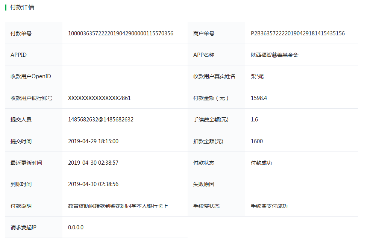Click the APP name 陕西福智慈善基金会
Screen dimensions: 379x244
(274, 55)
